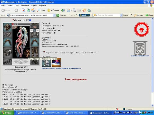The width and height of the screenshot is (154, 115).
Task: Open the Правка menu
Action: point(11,6)
